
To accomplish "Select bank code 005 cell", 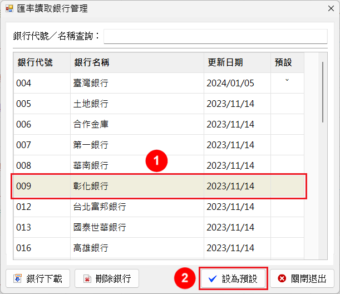I will pos(42,104).
